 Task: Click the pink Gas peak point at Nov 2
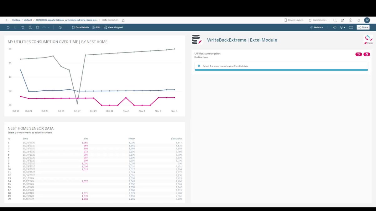126,98
